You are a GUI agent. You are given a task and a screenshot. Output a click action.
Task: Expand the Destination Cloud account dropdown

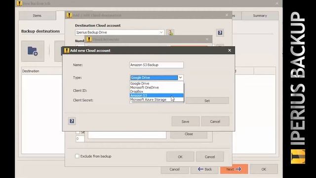pyautogui.click(x=161, y=32)
